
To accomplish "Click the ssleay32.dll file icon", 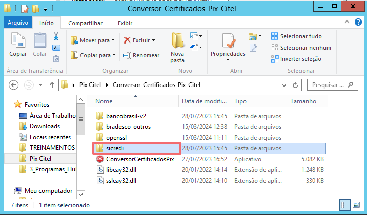I will tap(100, 180).
